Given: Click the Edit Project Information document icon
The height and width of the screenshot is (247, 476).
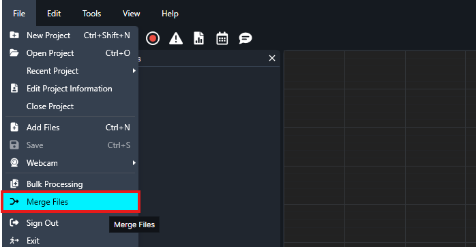Looking at the screenshot, I should (14, 88).
